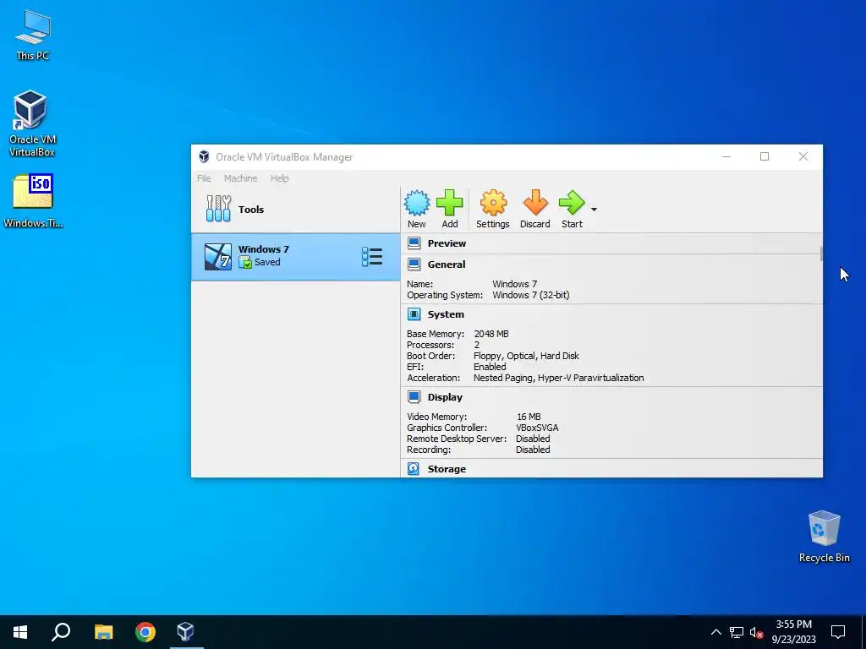The image size is (866, 649).
Task: Select This PC desktop icon
Action: click(33, 35)
